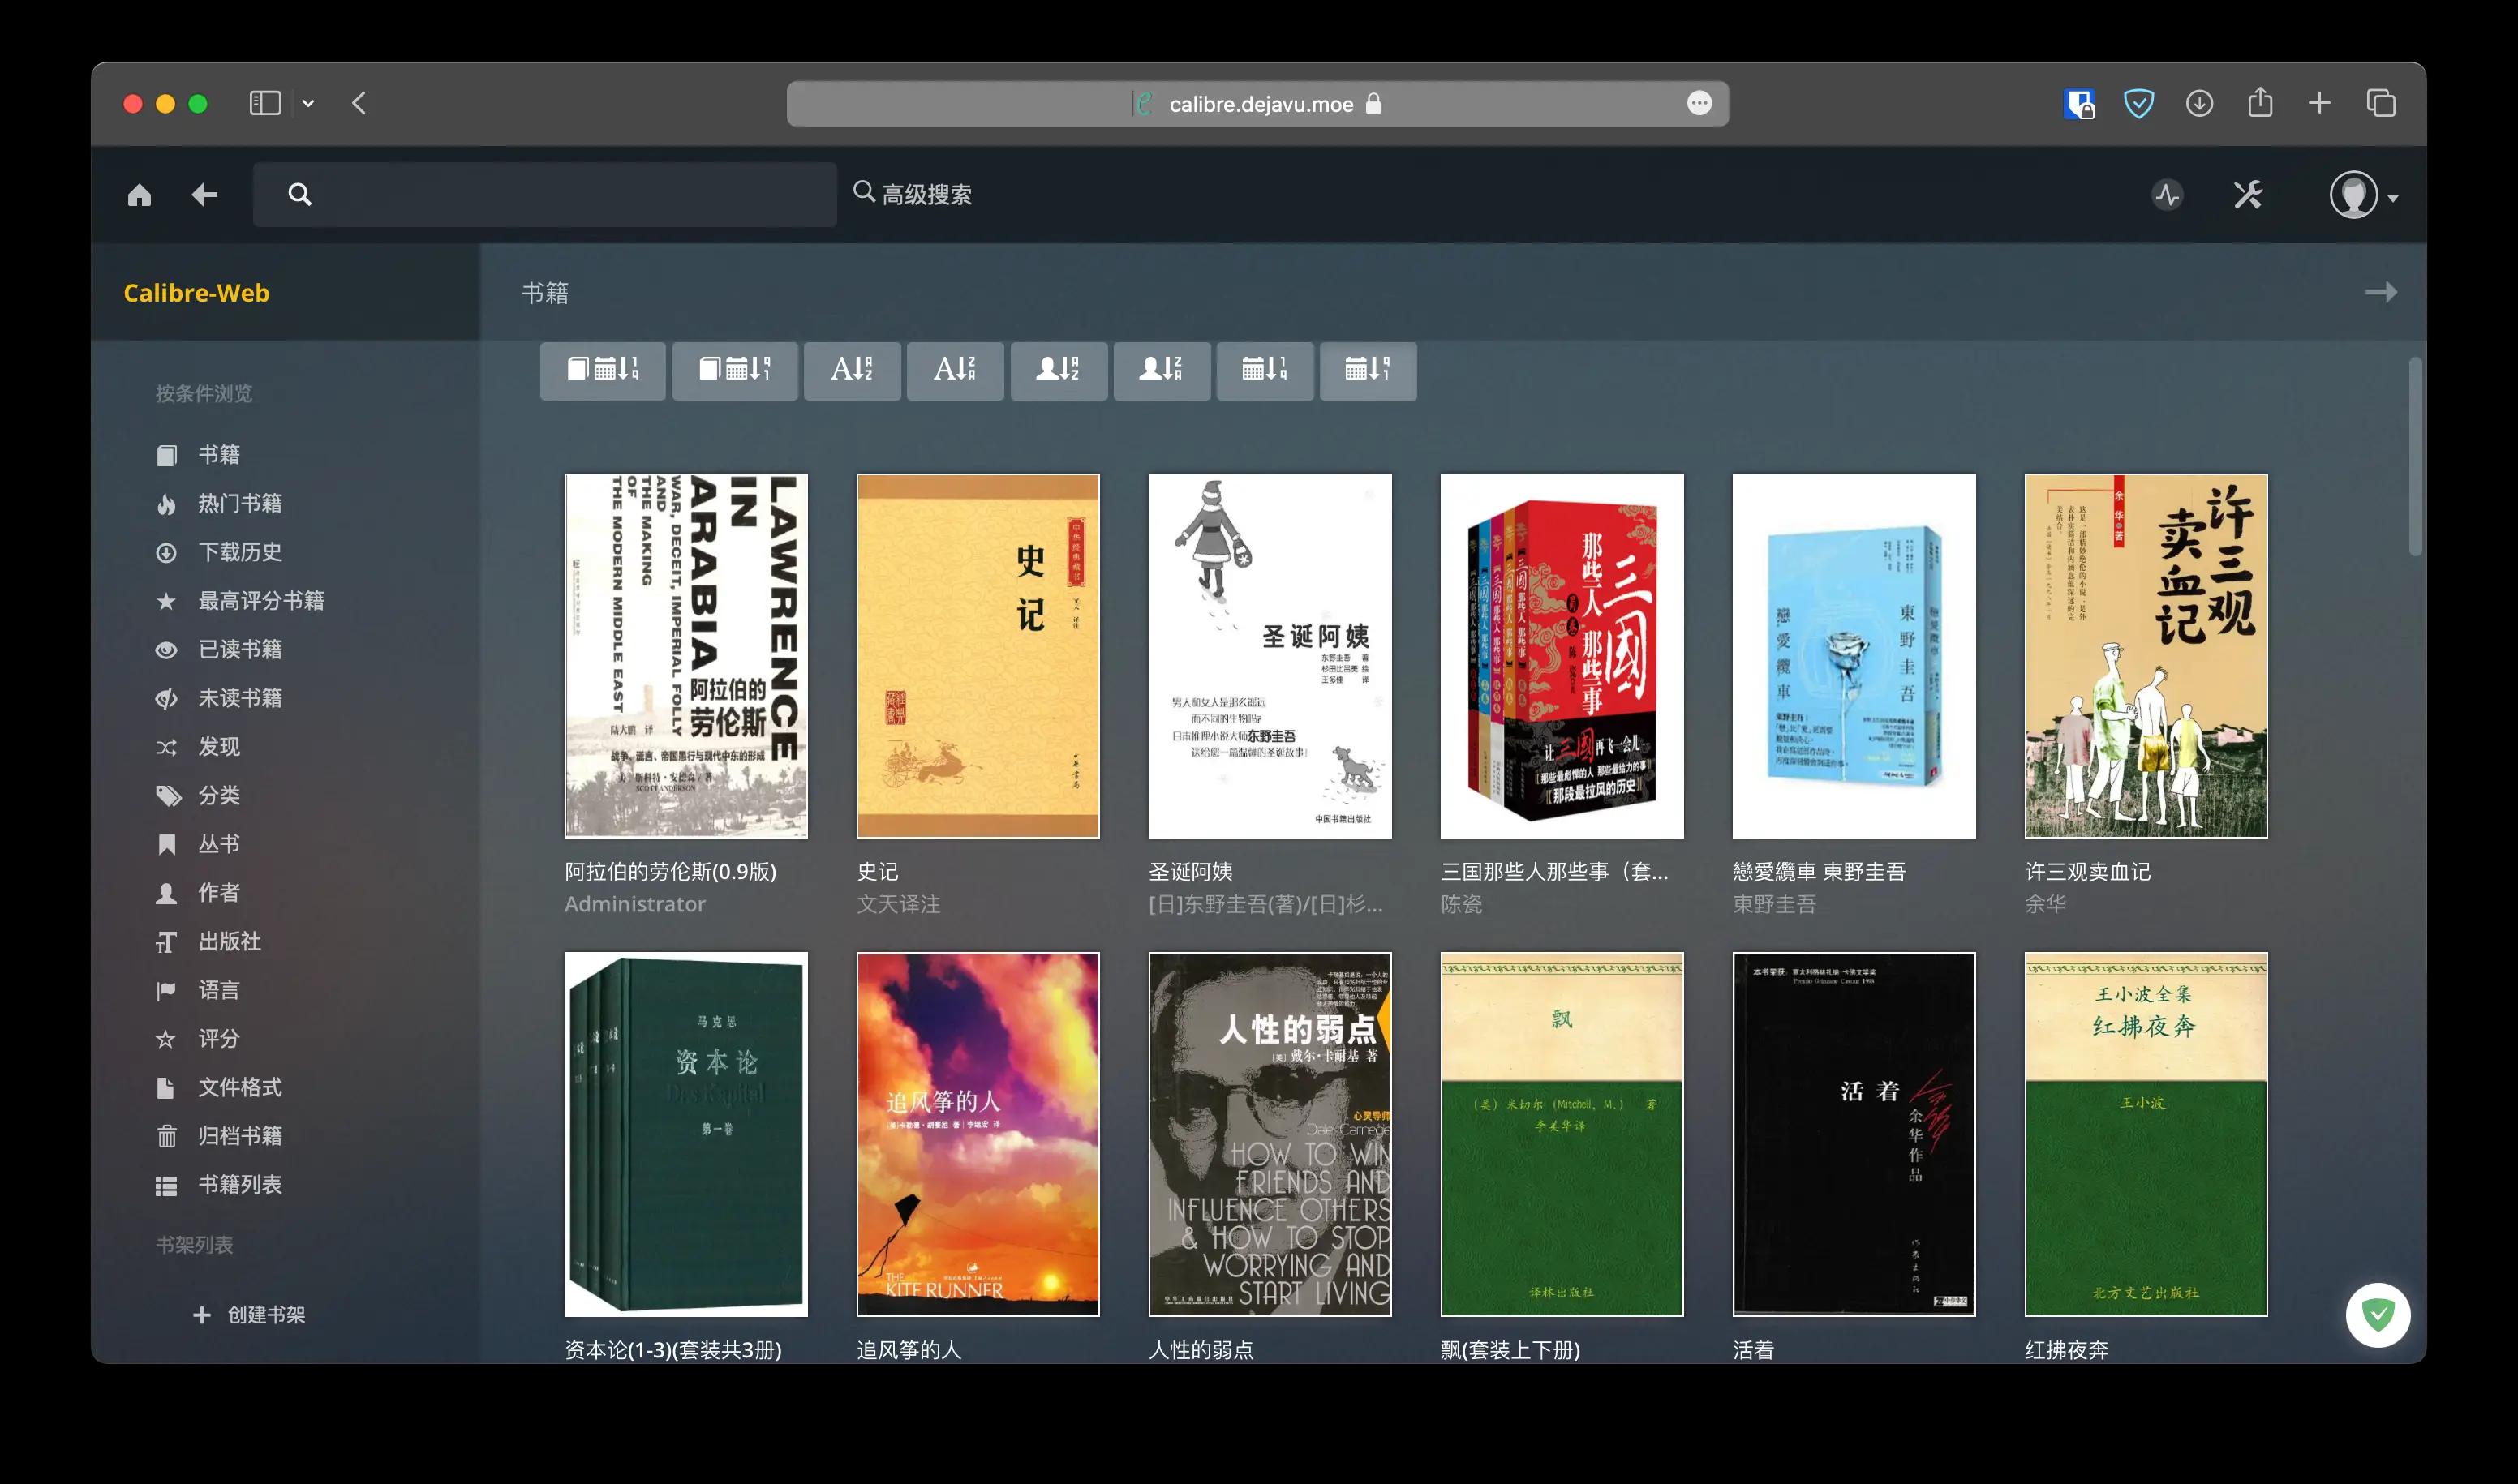Open 追风筝的人 Kite Runner cover
2518x1484 pixels.
978,1134
